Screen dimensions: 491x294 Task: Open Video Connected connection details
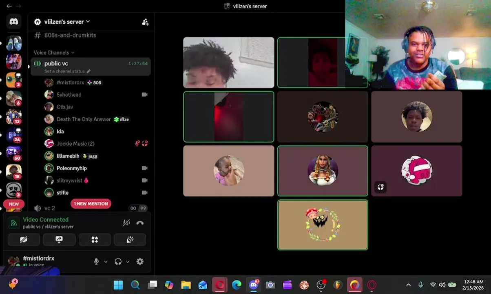(46, 220)
